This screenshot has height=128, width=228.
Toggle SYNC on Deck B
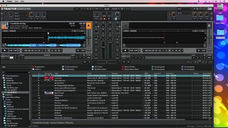tap(126, 31)
